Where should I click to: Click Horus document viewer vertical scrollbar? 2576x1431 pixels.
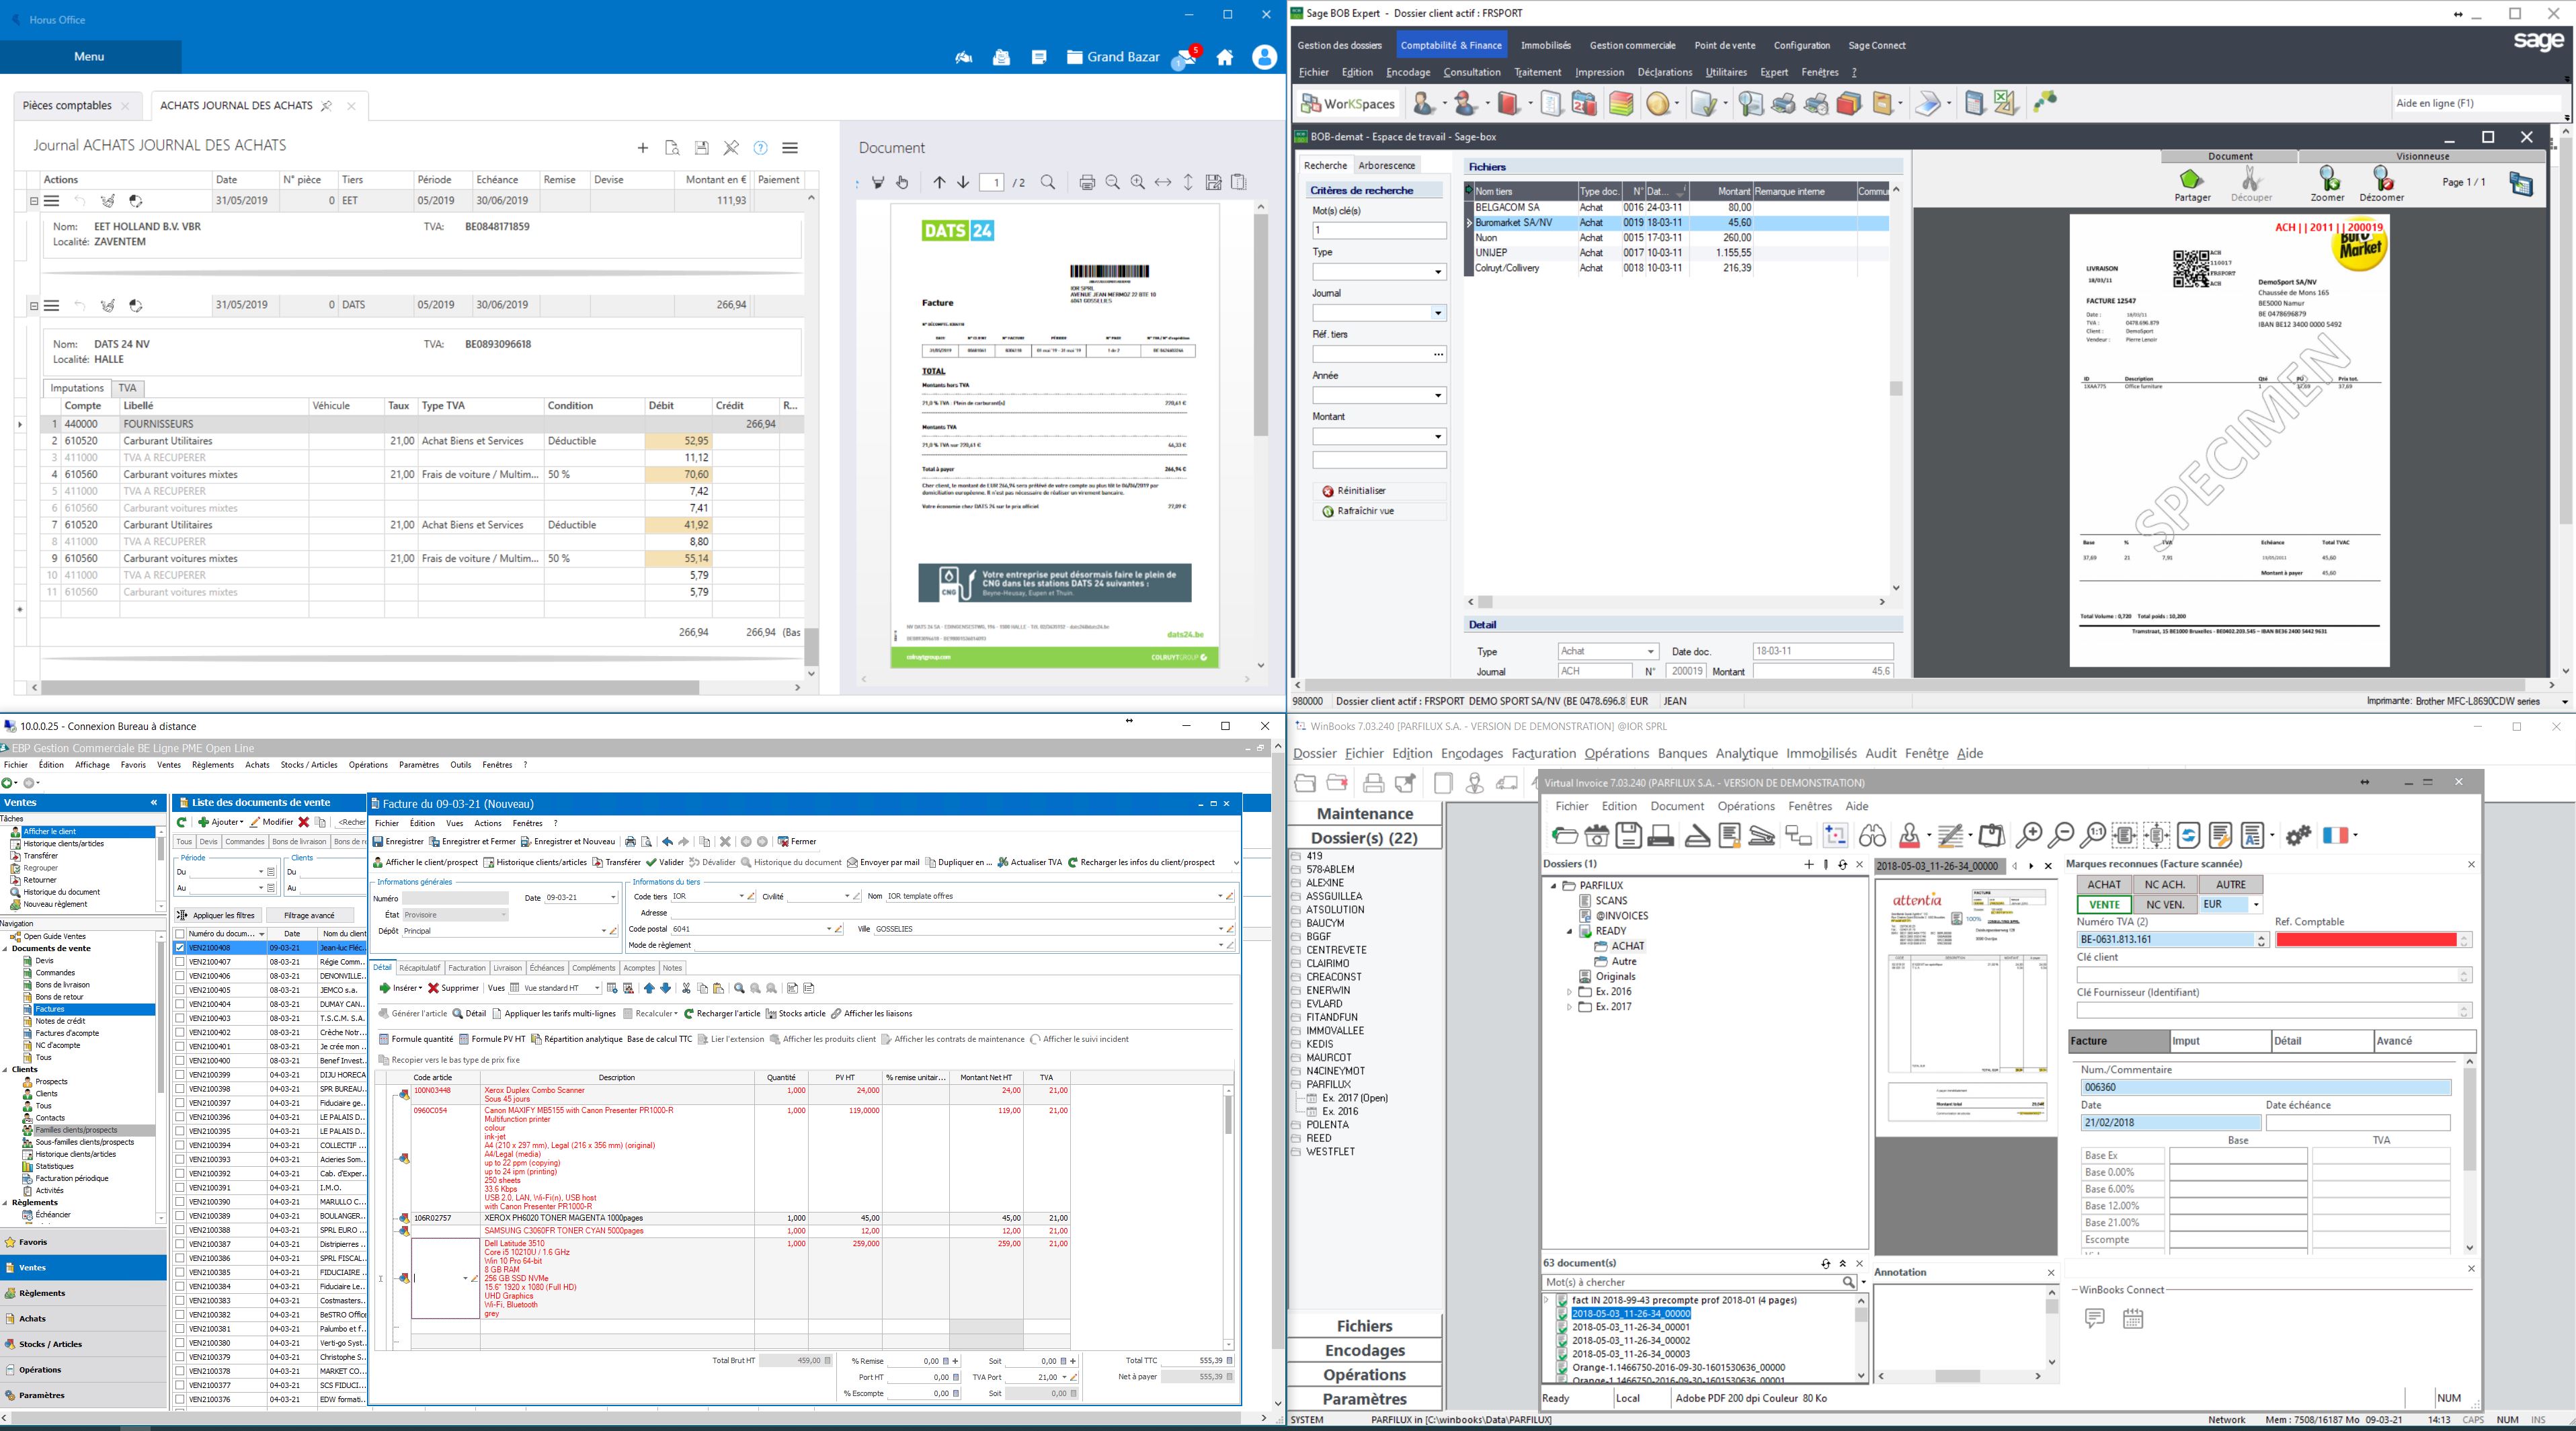(x=1261, y=325)
